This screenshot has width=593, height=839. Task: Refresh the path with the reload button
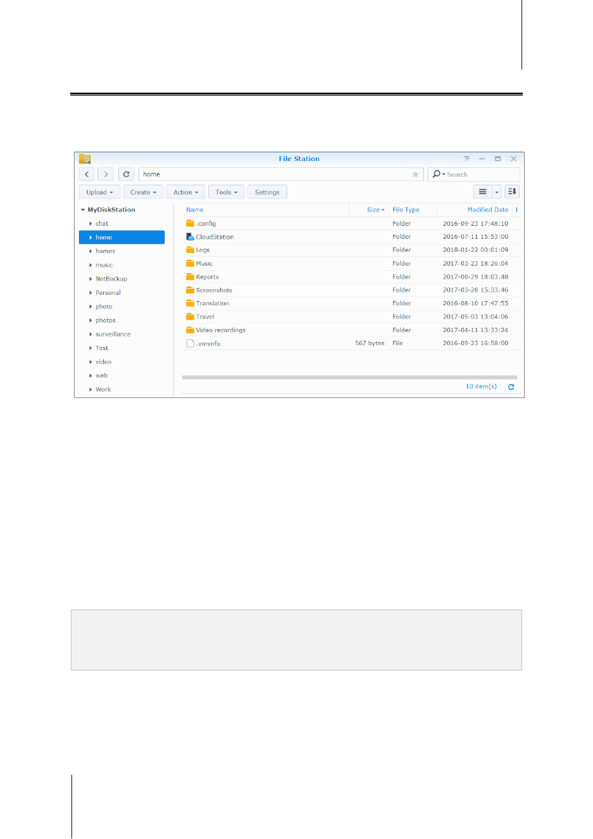(126, 174)
